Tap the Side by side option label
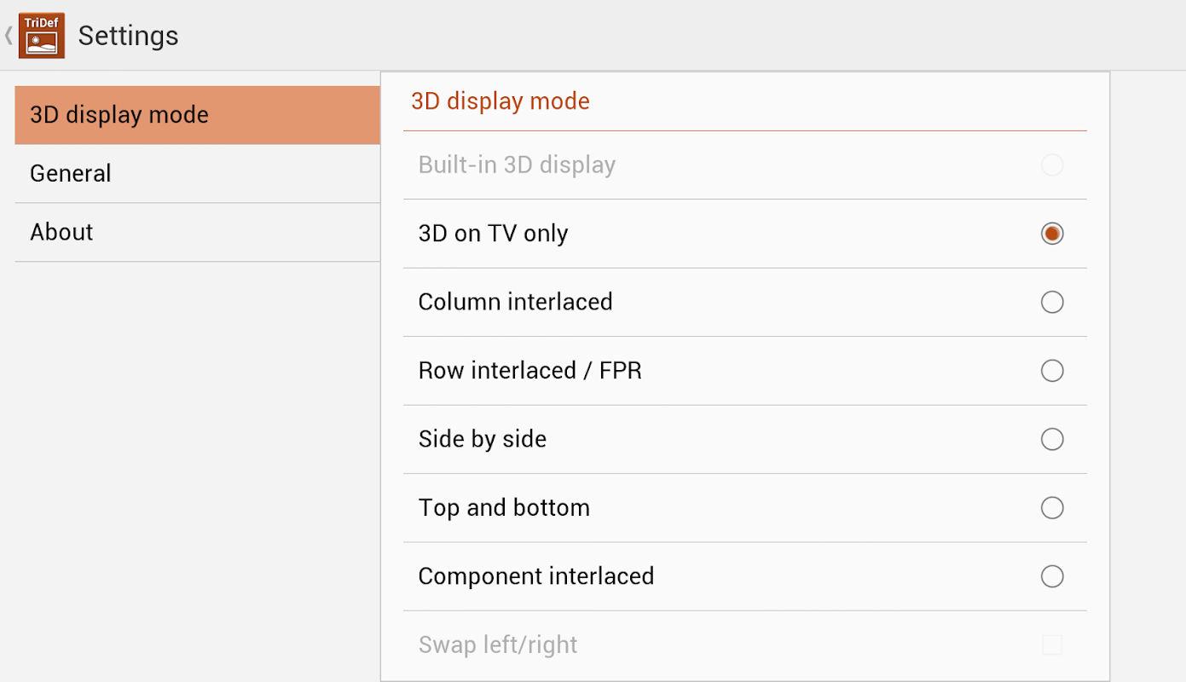1186x682 pixels. click(483, 439)
